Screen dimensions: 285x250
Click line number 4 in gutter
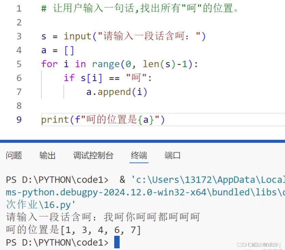(19, 50)
